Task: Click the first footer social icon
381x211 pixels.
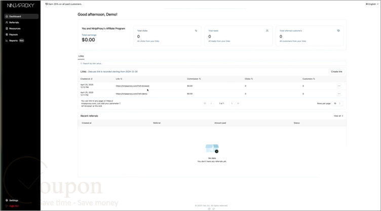Action: 209,209
